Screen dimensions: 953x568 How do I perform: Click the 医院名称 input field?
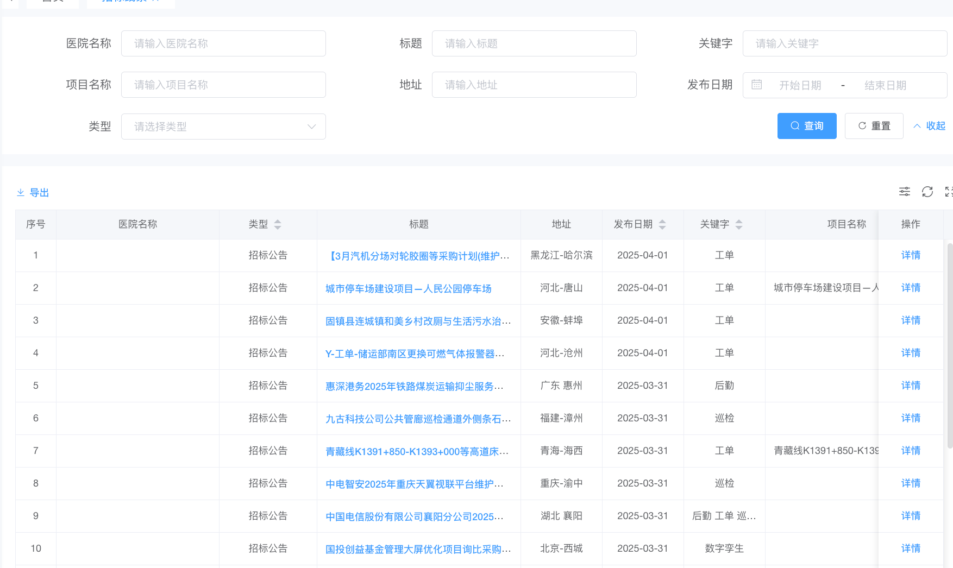click(223, 43)
